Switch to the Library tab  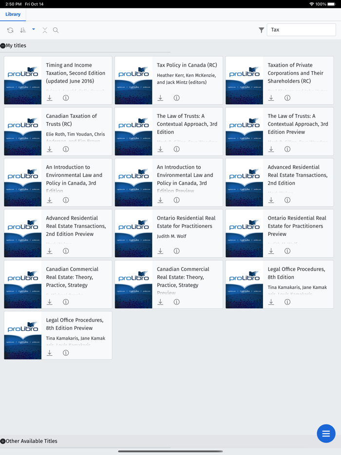tap(13, 14)
